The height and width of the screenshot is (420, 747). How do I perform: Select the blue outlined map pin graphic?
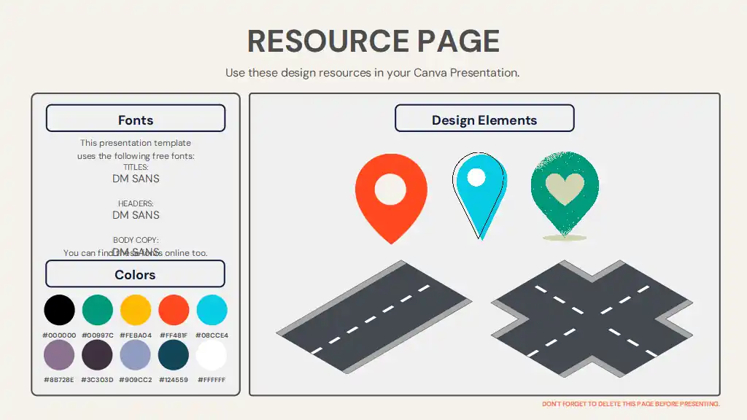click(479, 195)
